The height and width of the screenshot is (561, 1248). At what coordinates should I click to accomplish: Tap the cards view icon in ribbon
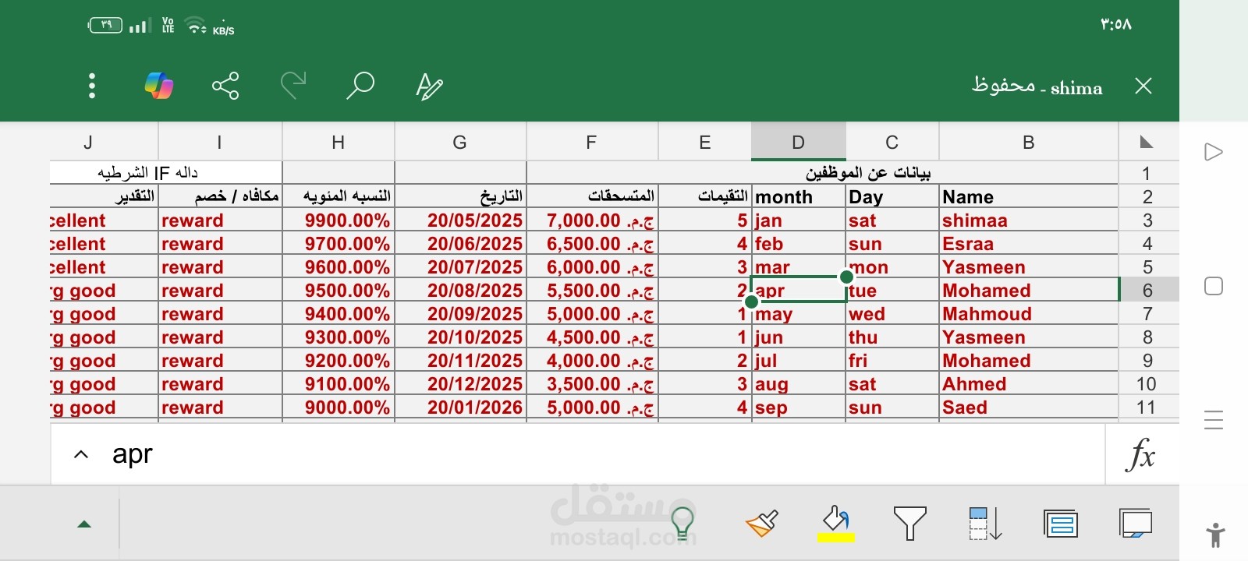pyautogui.click(x=1061, y=523)
